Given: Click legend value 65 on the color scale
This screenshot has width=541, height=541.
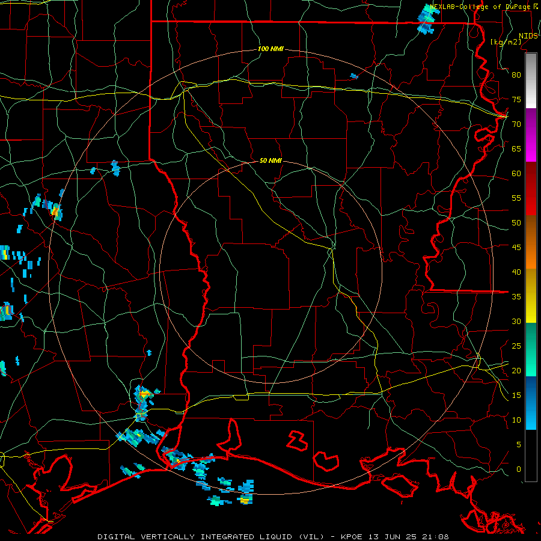Looking at the screenshot, I should (516, 148).
